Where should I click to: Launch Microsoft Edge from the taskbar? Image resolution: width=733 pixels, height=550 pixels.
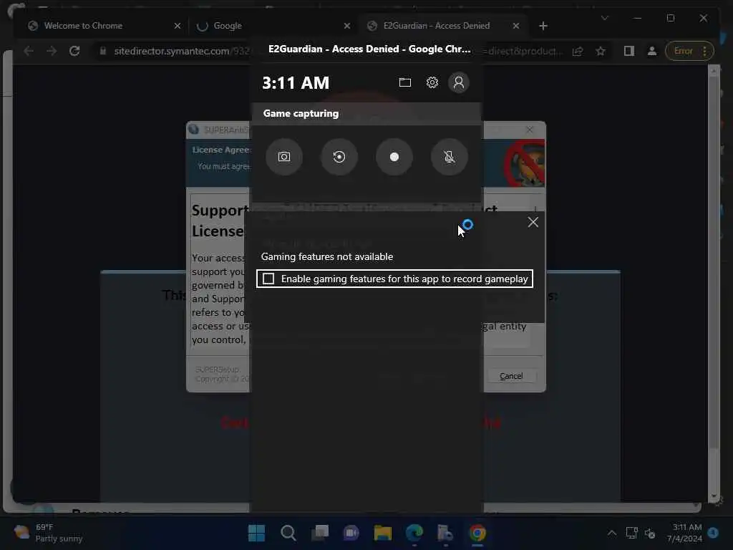pos(414,533)
